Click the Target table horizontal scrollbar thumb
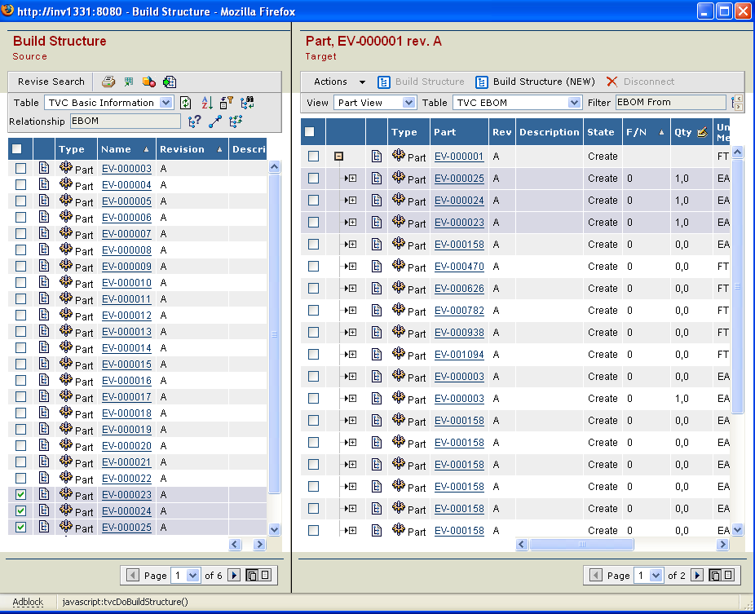 [x=582, y=544]
